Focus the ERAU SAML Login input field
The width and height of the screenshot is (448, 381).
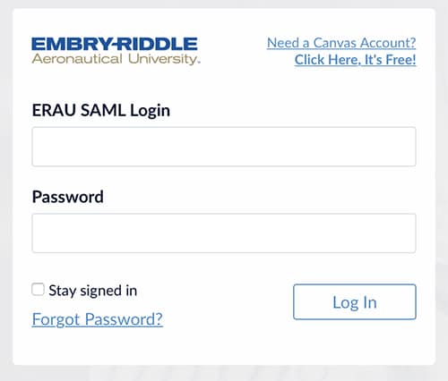pyautogui.click(x=224, y=147)
